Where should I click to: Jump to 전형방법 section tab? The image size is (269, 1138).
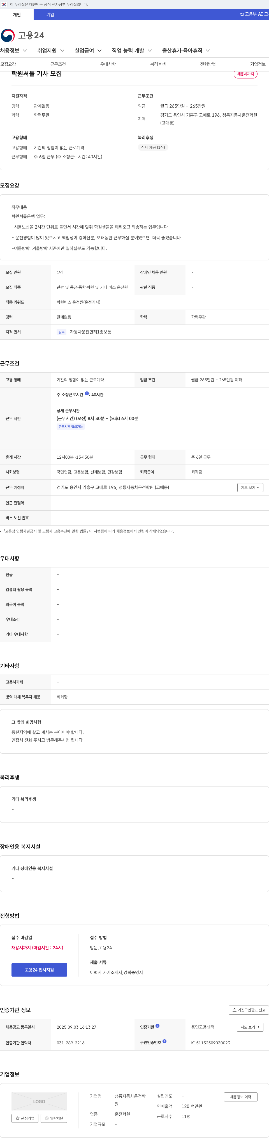(208, 64)
